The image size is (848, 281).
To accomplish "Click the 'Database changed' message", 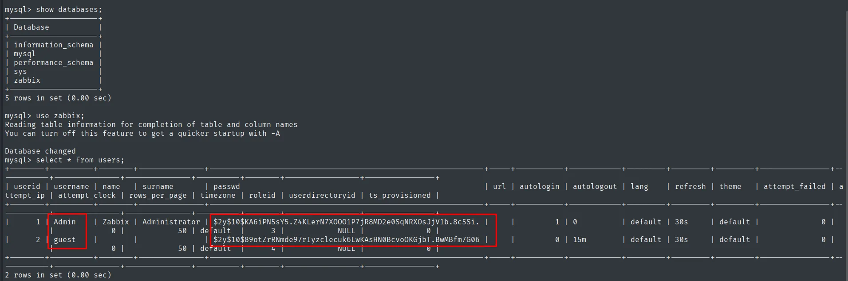I will 40,151.
